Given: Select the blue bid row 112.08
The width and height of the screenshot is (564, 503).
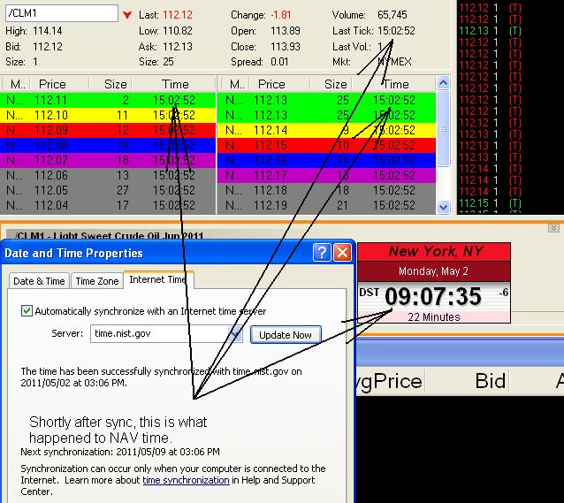Looking at the screenshot, I should click(x=108, y=145).
